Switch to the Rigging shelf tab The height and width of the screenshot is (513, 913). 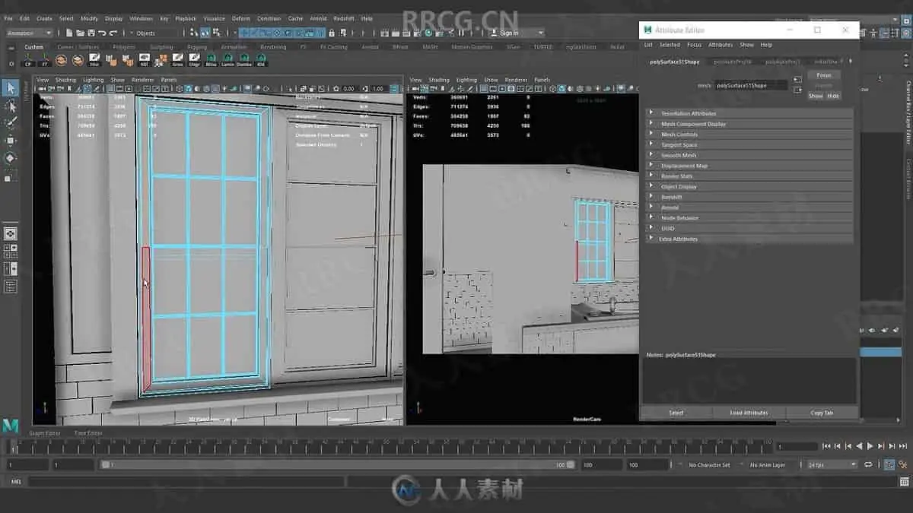point(197,46)
